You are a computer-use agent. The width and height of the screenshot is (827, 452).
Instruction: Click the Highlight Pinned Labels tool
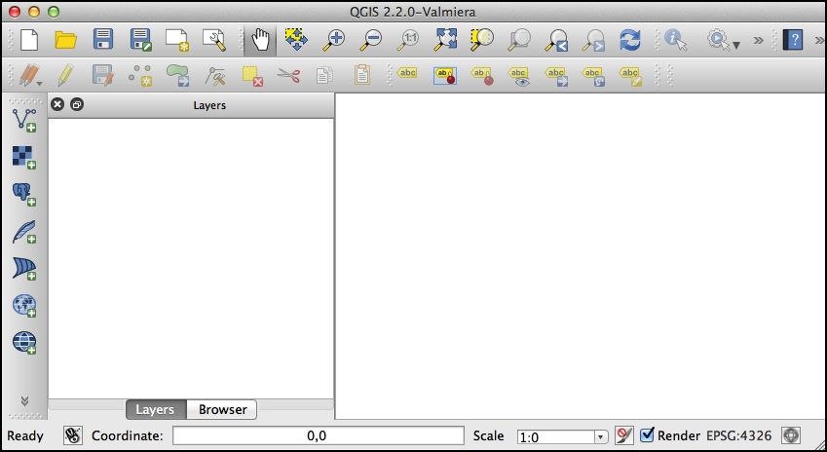coord(482,75)
